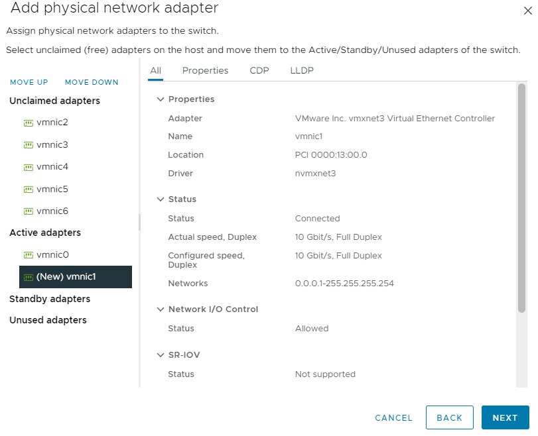538x436 pixels.
Task: Click the vmnic0 active adapter icon
Action: [29, 255]
